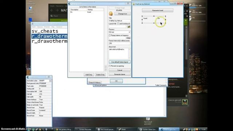Click the OK button below trainer dialog
The height and width of the screenshot is (131, 233).
(116, 81)
